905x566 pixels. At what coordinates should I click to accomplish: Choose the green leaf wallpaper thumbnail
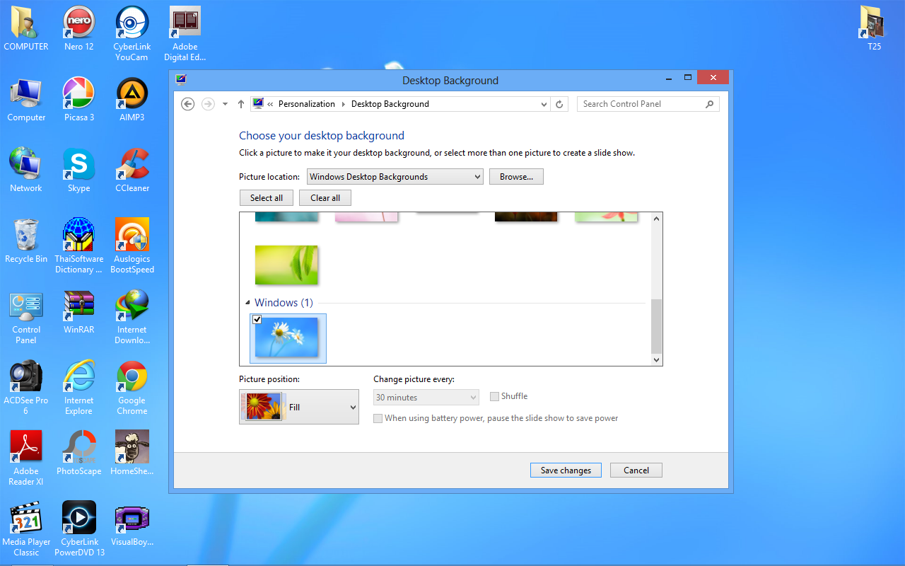click(x=286, y=265)
